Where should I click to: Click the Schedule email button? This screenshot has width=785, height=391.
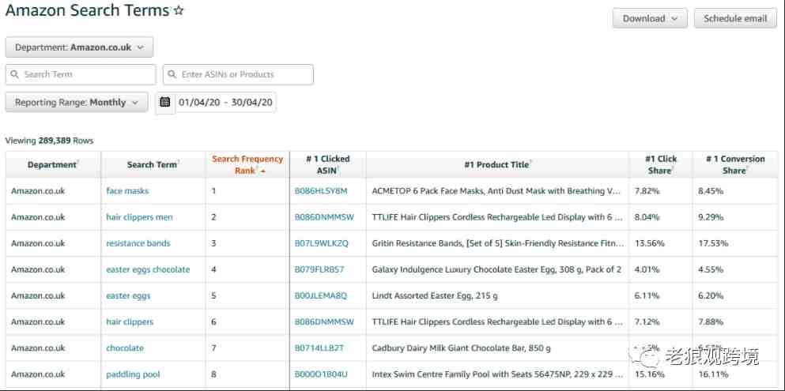point(735,18)
